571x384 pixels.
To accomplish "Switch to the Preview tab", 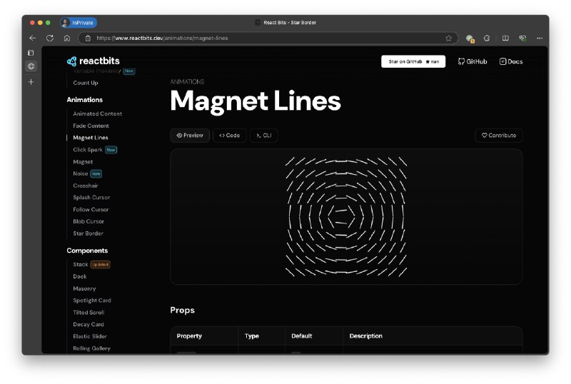I will [x=190, y=135].
